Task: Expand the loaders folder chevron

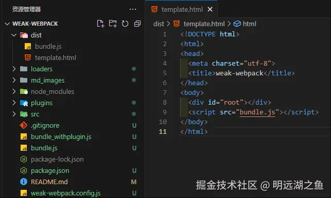Action: tap(14, 69)
